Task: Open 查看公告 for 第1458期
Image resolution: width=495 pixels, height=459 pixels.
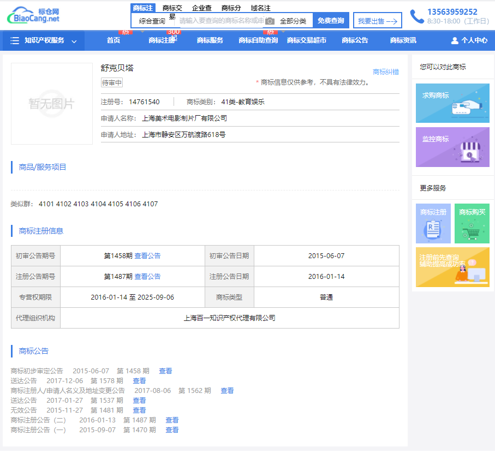Action: coord(147,255)
